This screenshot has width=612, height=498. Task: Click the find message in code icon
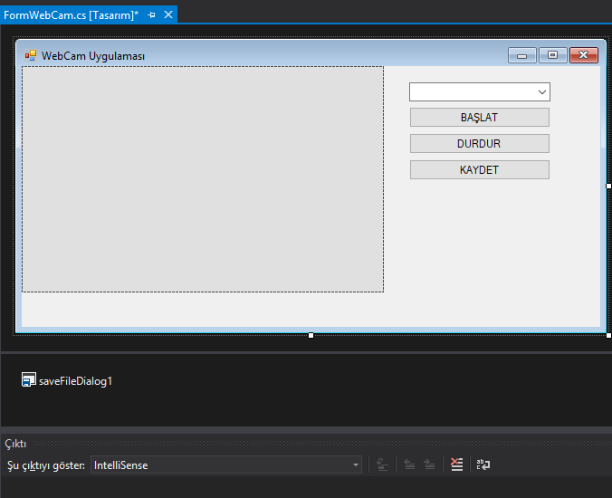click(x=382, y=464)
